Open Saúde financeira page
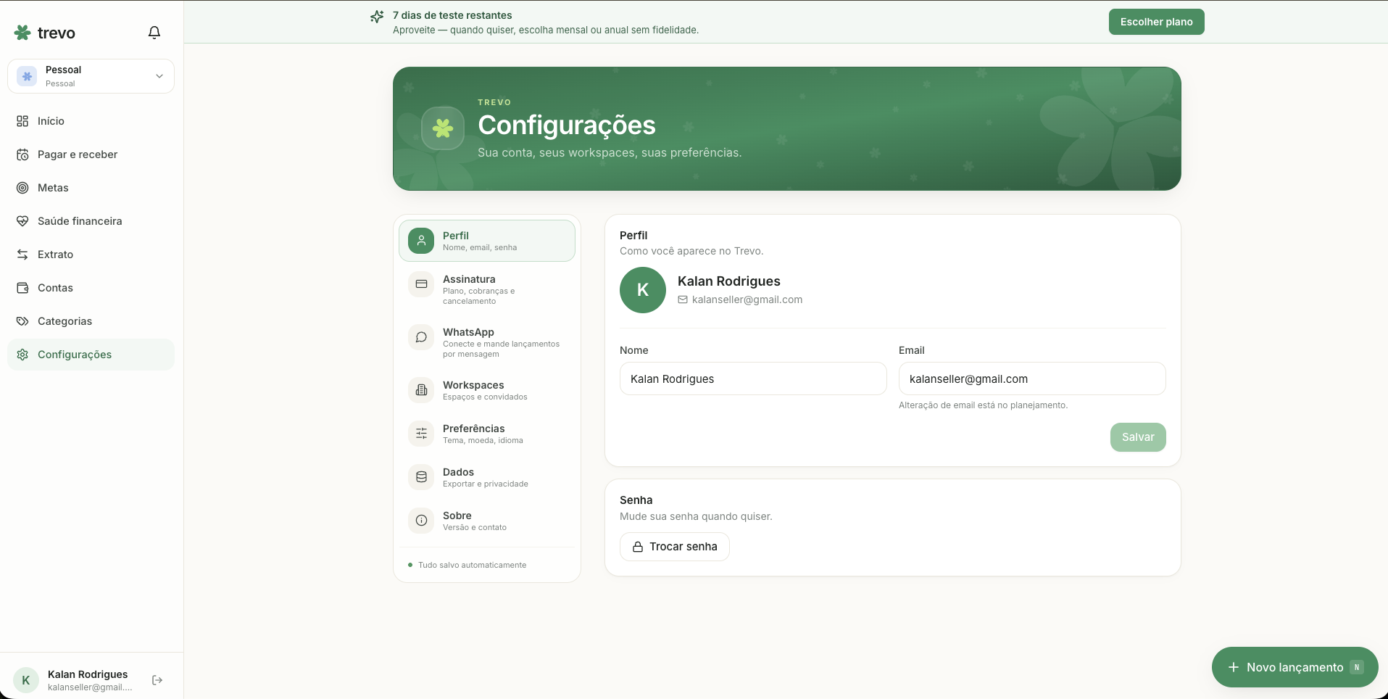 [91, 221]
